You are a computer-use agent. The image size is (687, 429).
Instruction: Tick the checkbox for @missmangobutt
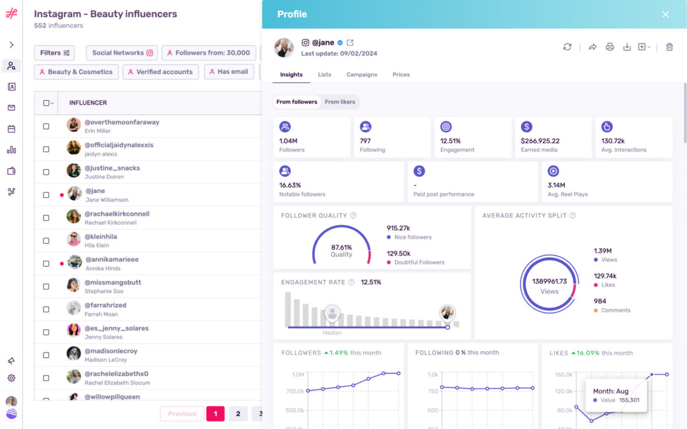[x=47, y=286]
